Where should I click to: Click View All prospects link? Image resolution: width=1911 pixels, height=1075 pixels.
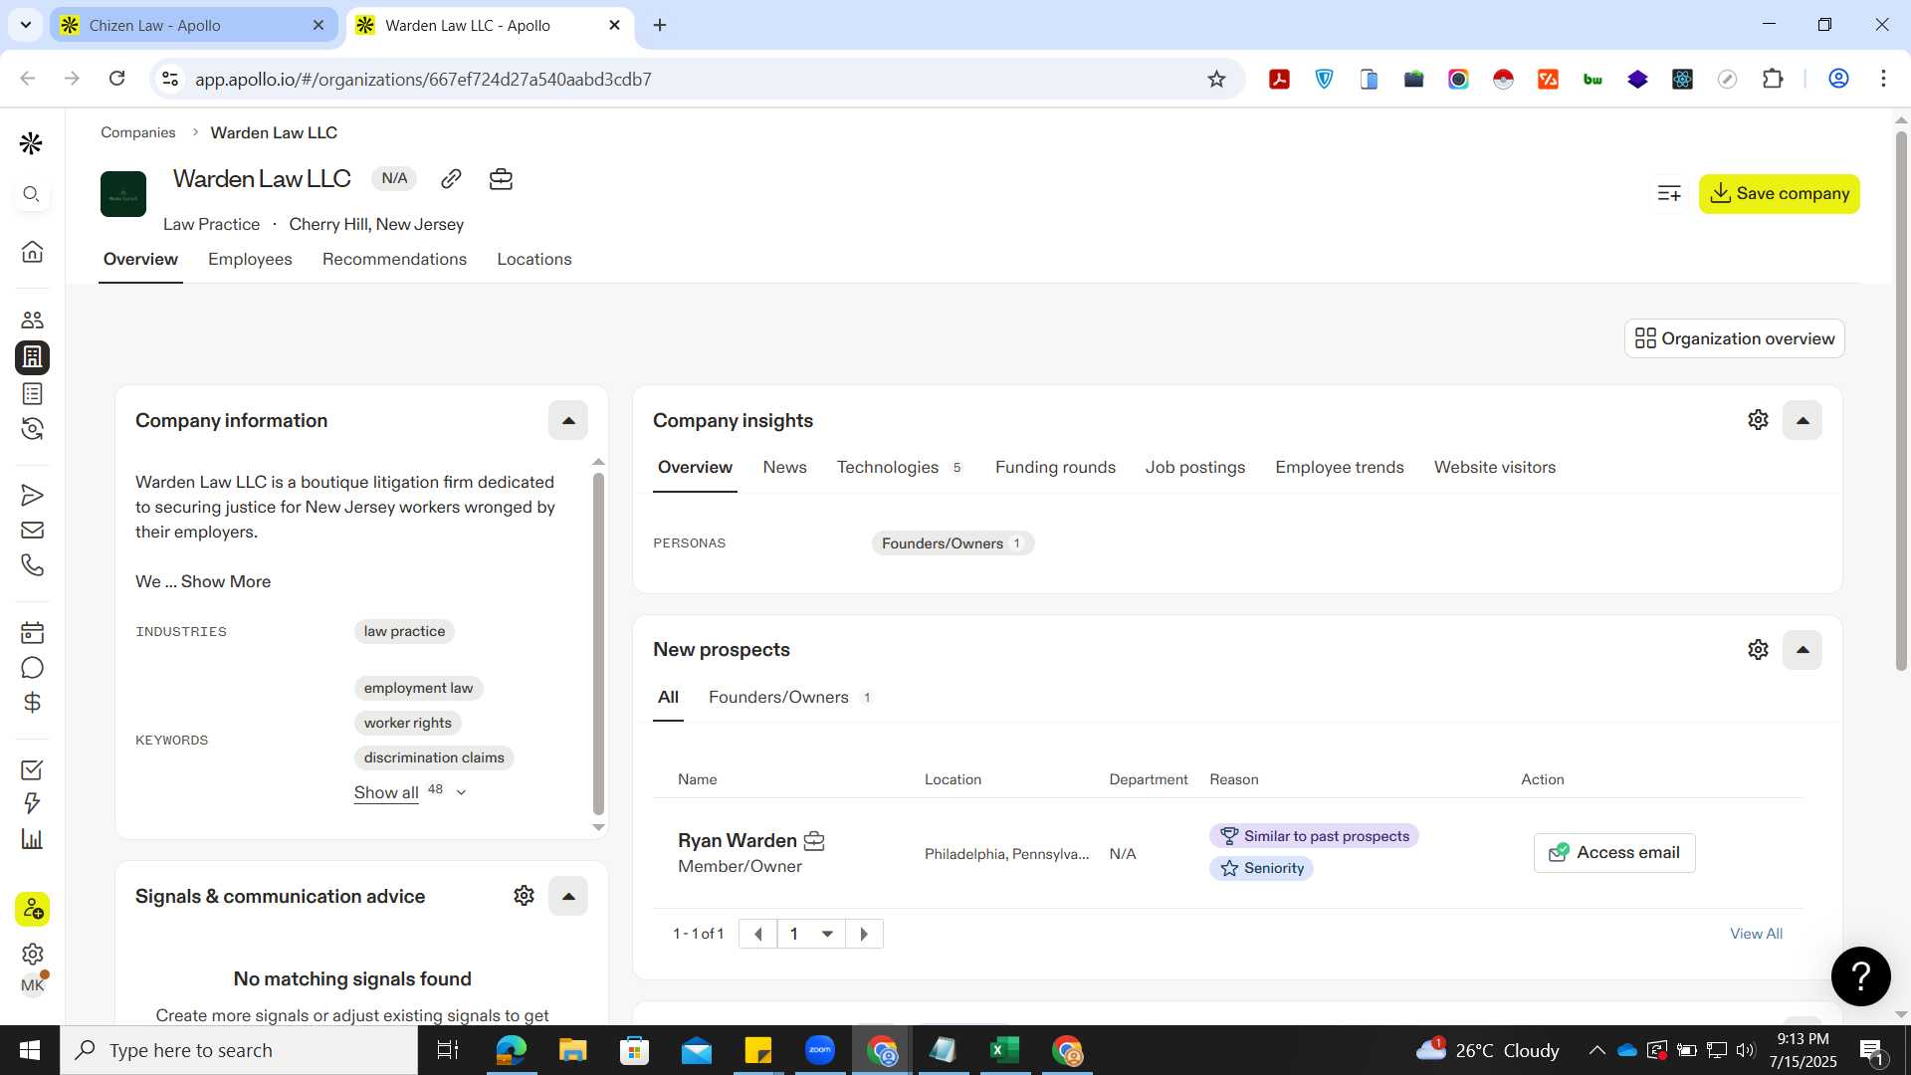(1756, 934)
